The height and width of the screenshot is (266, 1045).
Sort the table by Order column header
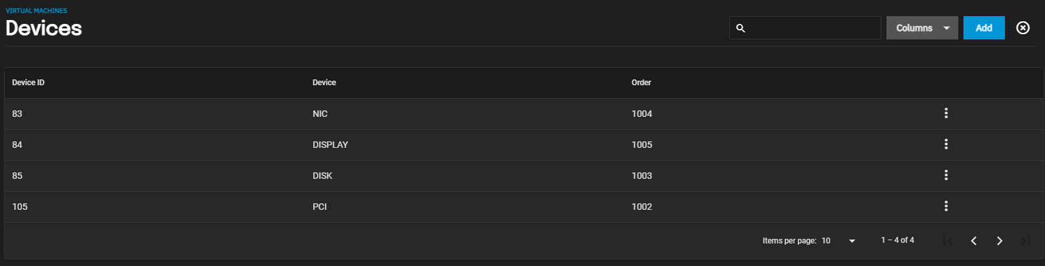coord(641,83)
